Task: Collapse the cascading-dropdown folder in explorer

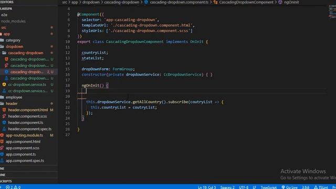Action: [26, 52]
